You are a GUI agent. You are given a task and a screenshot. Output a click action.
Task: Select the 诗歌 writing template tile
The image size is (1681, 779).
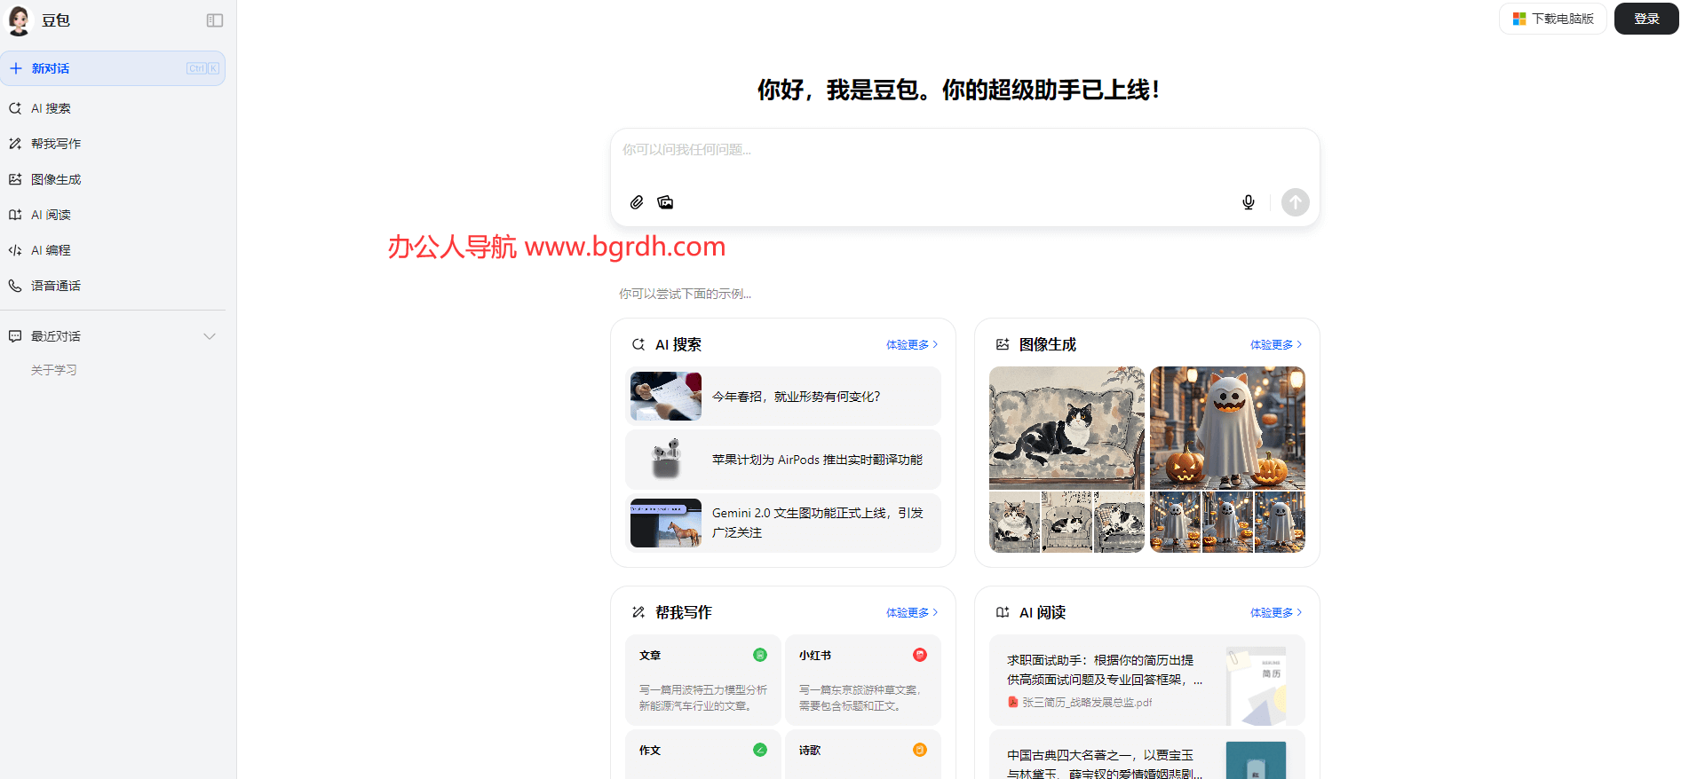point(863,754)
